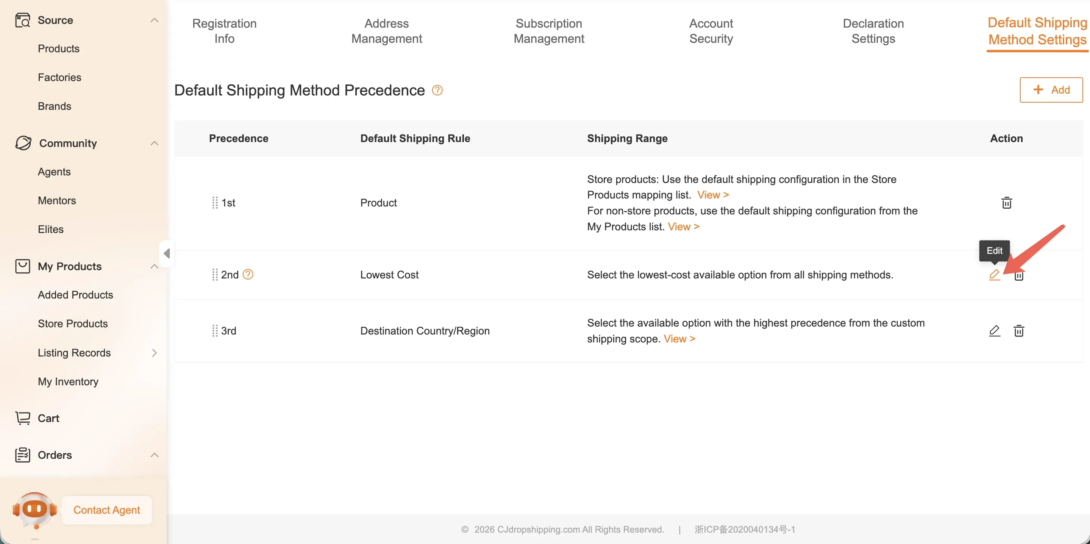Edit the Destination Country/Region rule
This screenshot has width=1090, height=544.
pyautogui.click(x=995, y=331)
